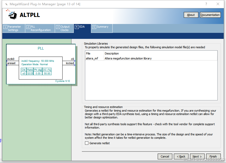Go back with the Back button

(181, 156)
